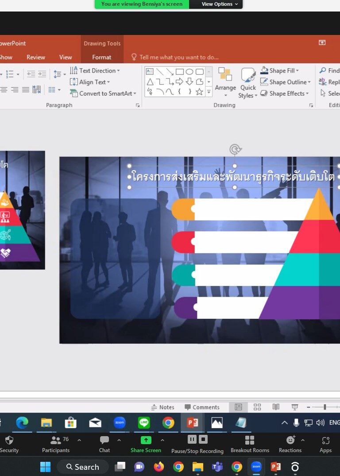Open the Add or Remove Columns icon
Image resolution: width=340 pixels, height=476 pixels.
coord(54,89)
